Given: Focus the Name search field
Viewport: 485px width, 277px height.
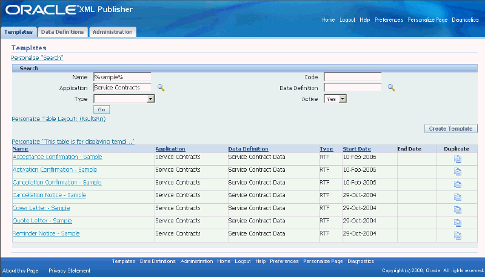Looking at the screenshot, I should coord(122,77).
